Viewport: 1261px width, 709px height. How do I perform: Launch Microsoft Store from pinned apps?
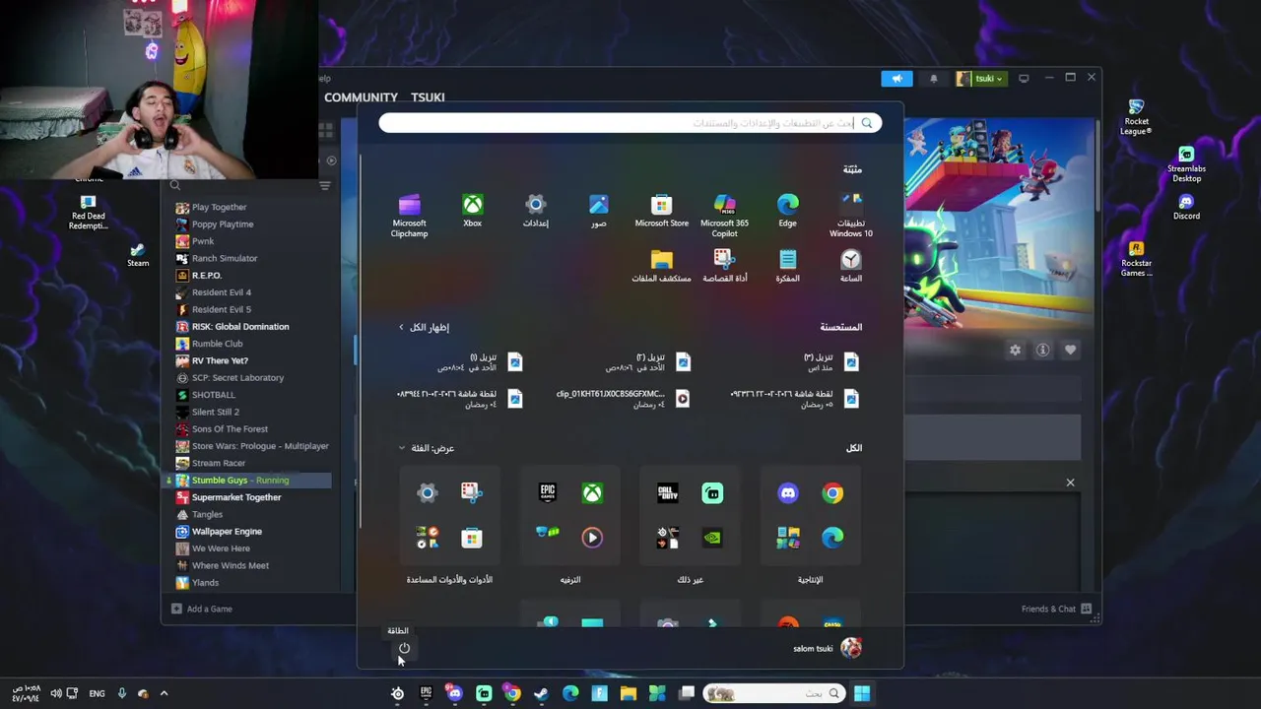tap(662, 211)
